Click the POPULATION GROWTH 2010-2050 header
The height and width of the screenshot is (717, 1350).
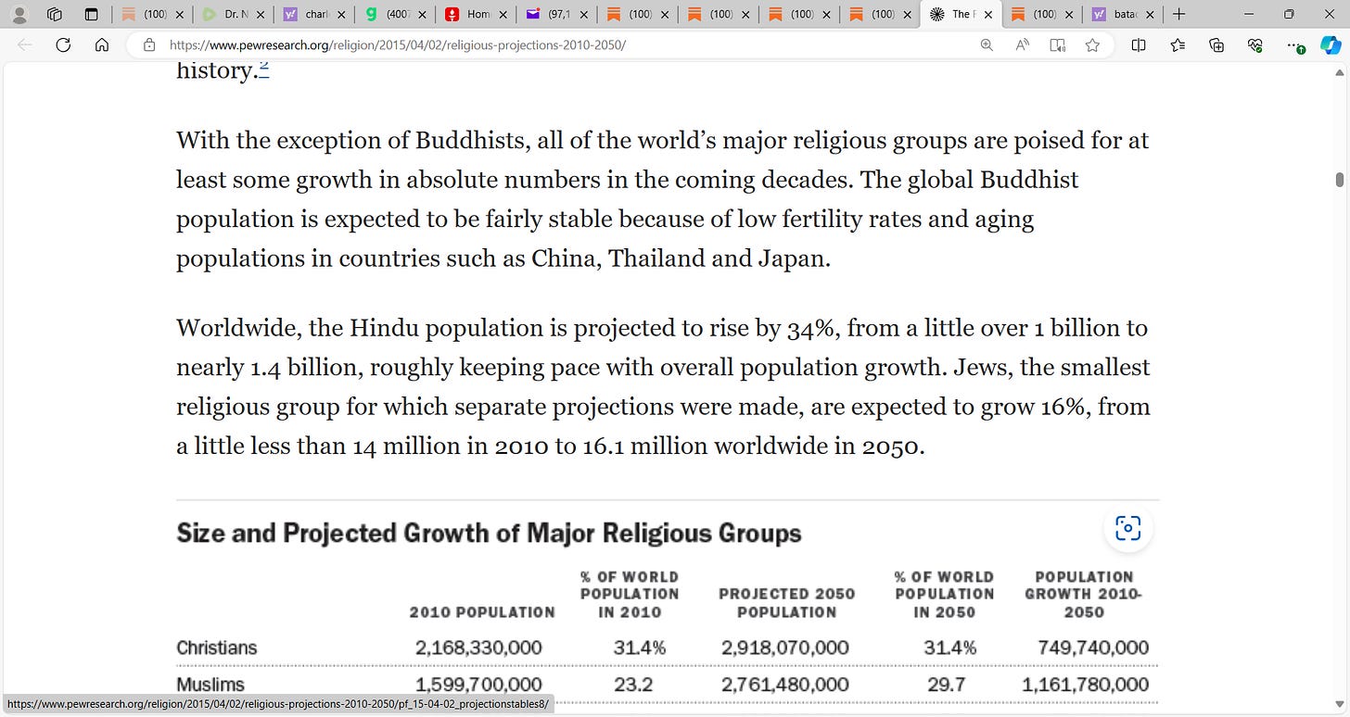tap(1084, 594)
